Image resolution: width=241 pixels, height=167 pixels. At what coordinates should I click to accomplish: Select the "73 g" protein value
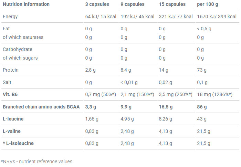click(x=202, y=70)
